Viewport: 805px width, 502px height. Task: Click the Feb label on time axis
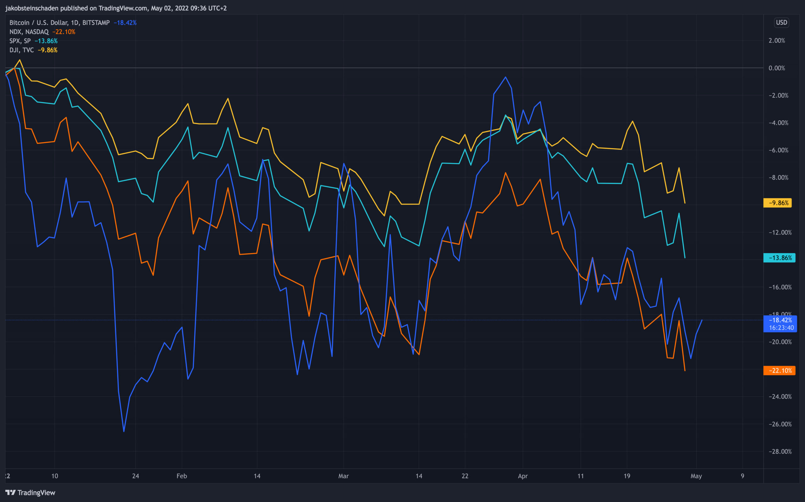(182, 476)
